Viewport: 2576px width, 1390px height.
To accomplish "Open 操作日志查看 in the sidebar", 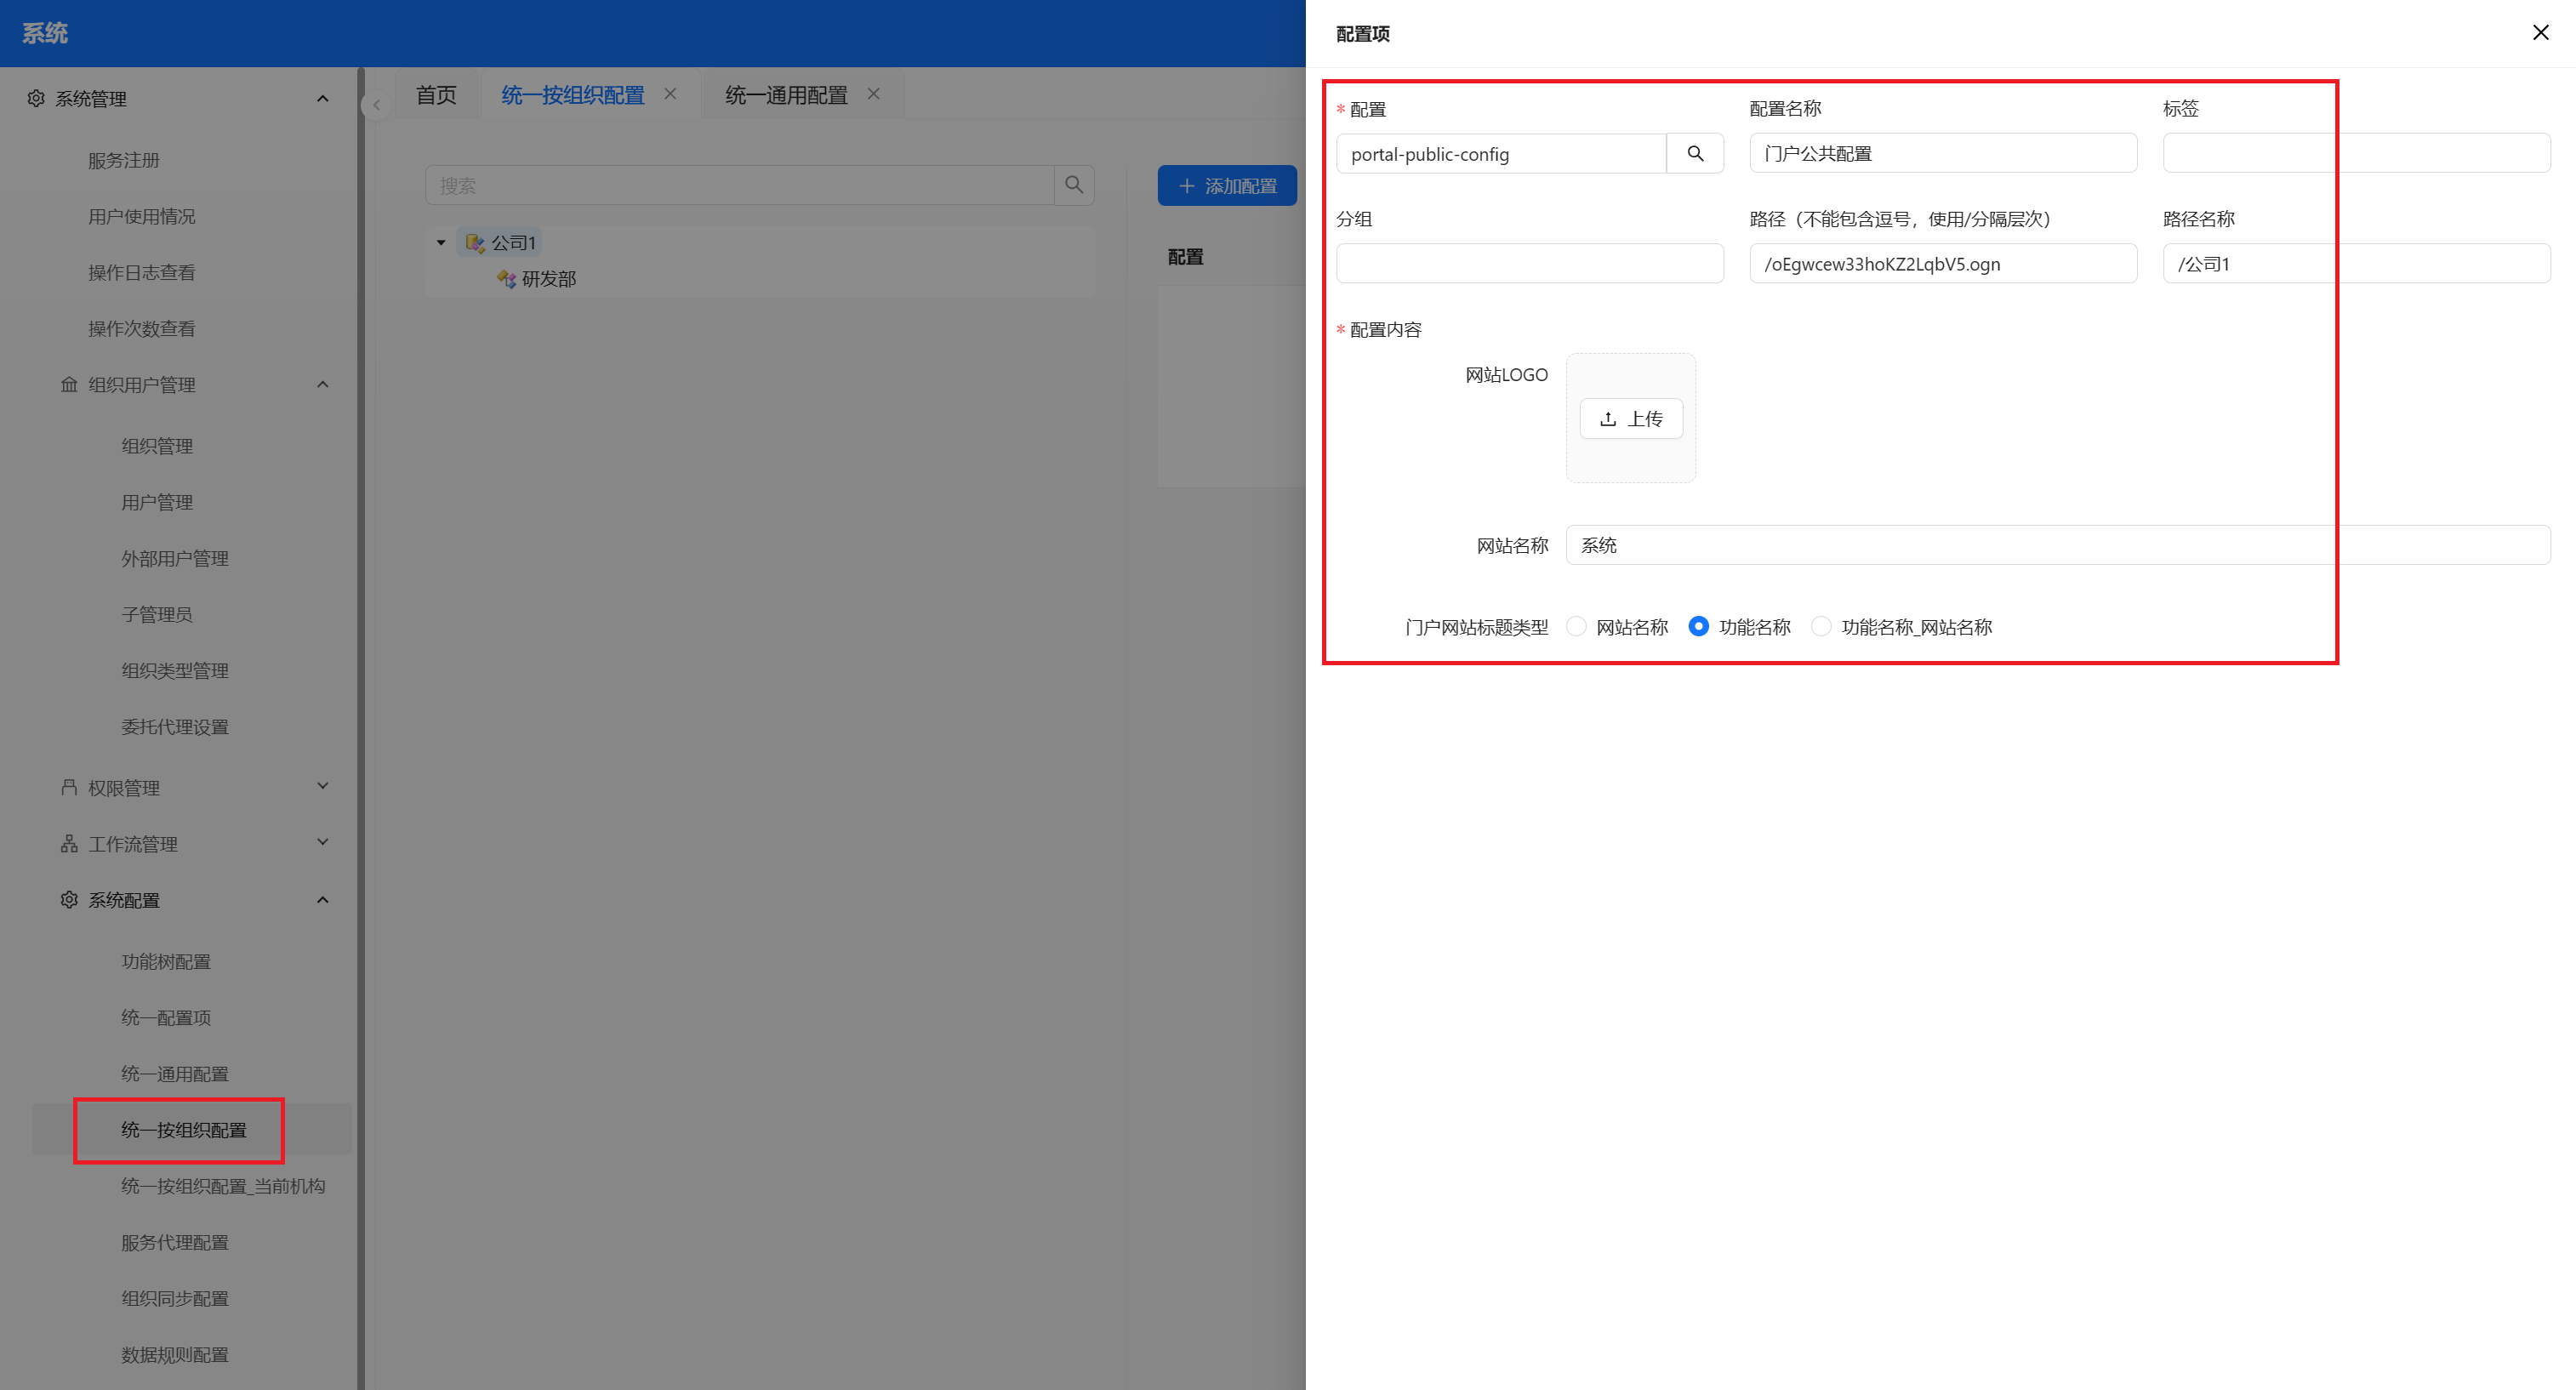I will (142, 273).
